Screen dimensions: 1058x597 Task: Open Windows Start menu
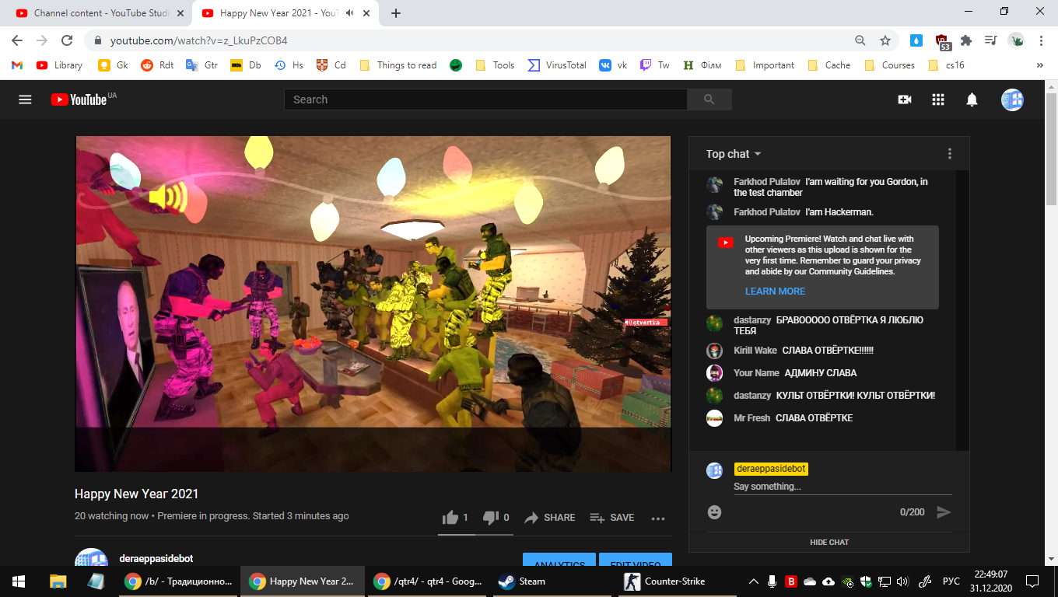[19, 581]
